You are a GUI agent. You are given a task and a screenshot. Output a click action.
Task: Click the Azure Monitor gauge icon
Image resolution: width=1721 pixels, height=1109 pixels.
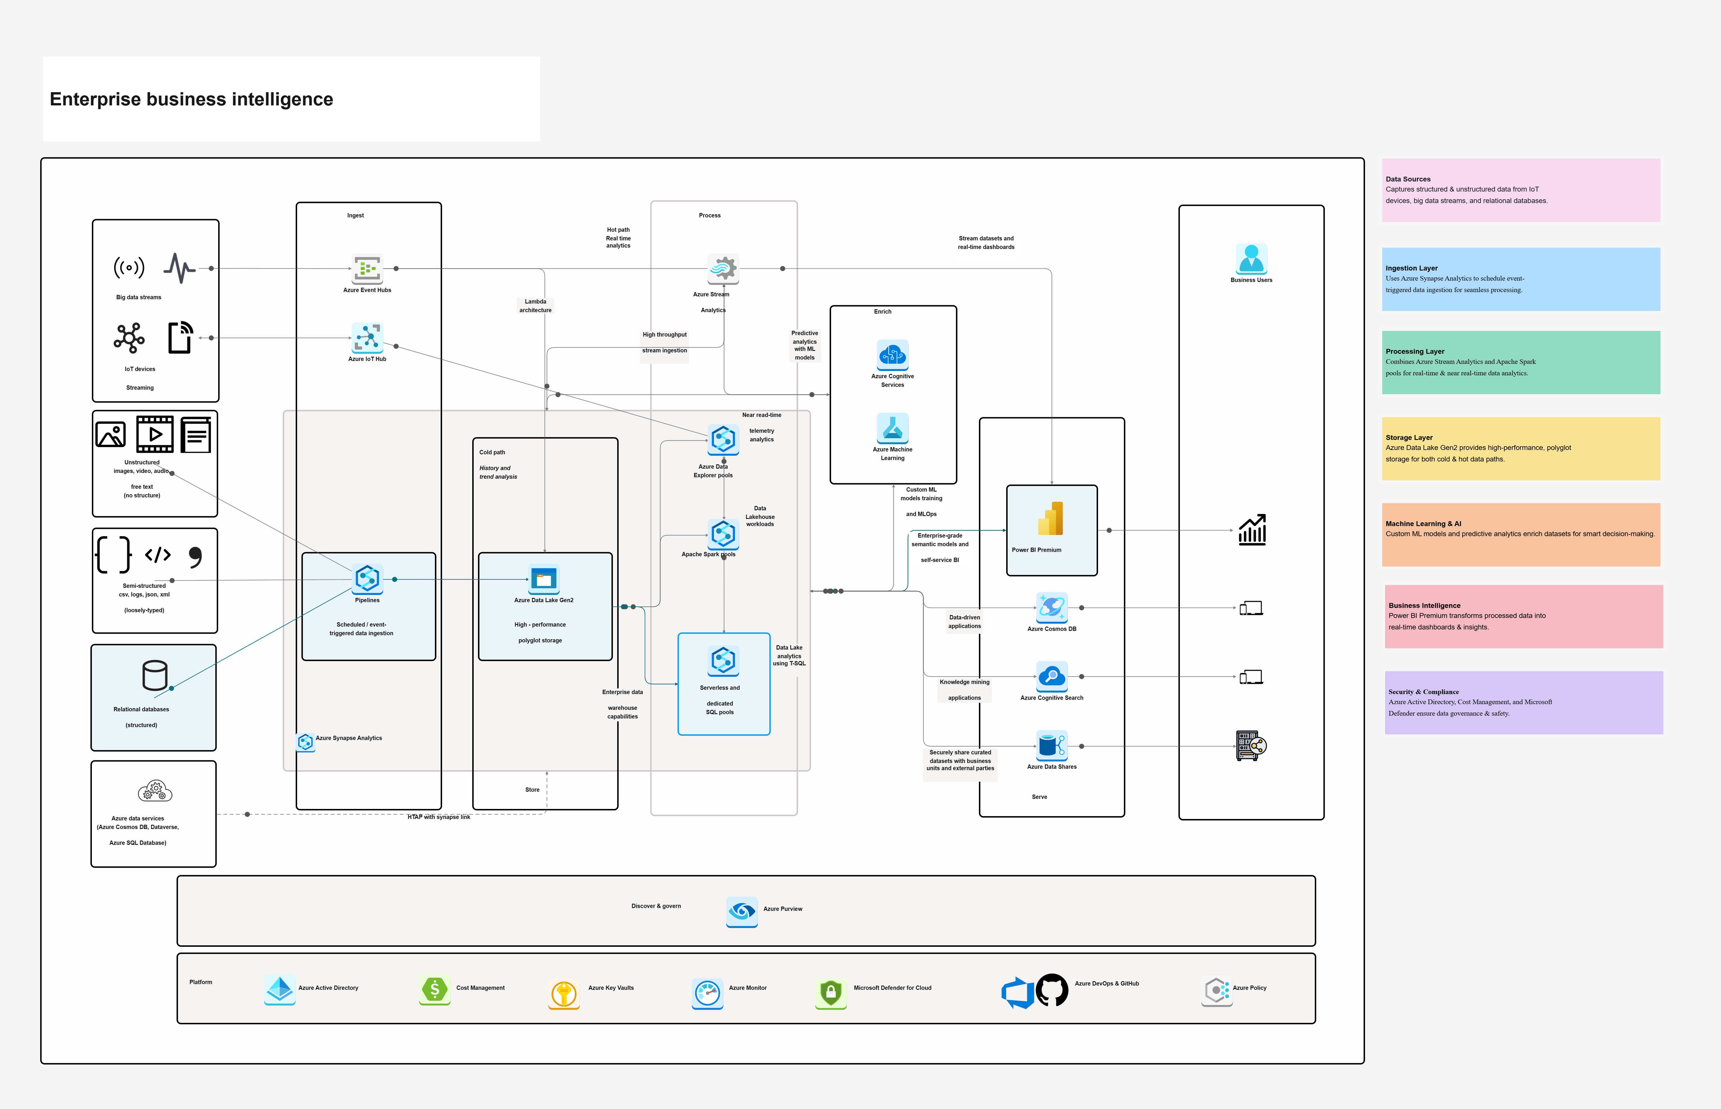(x=708, y=994)
